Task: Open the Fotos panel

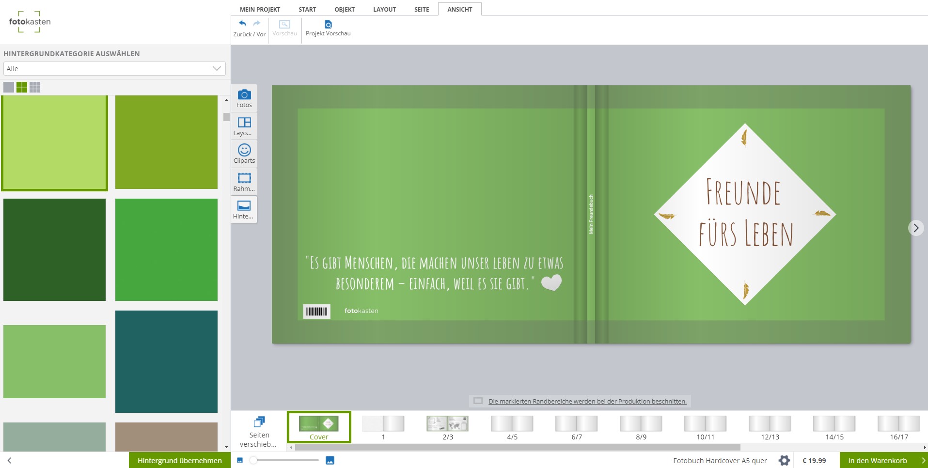Action: pyautogui.click(x=244, y=98)
